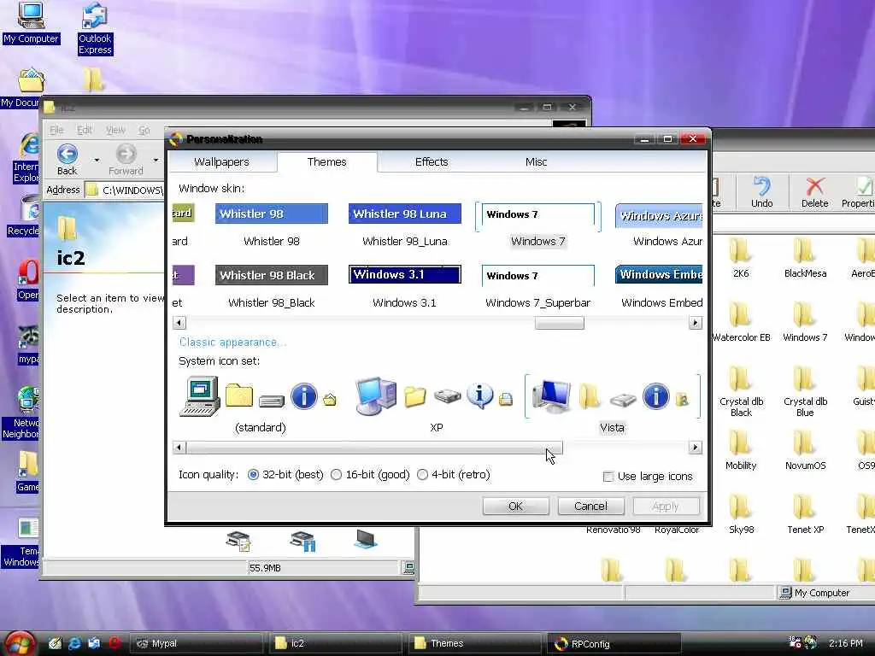Screen dimensions: 875x656
Task: Launch Internet Explorer from quick launch
Action: [x=74, y=643]
